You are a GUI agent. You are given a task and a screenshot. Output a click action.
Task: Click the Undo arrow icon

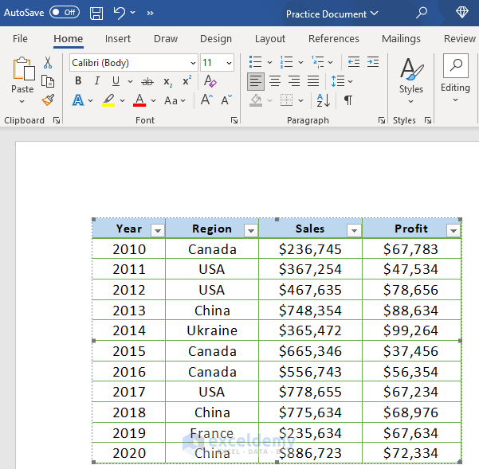pyautogui.click(x=119, y=13)
